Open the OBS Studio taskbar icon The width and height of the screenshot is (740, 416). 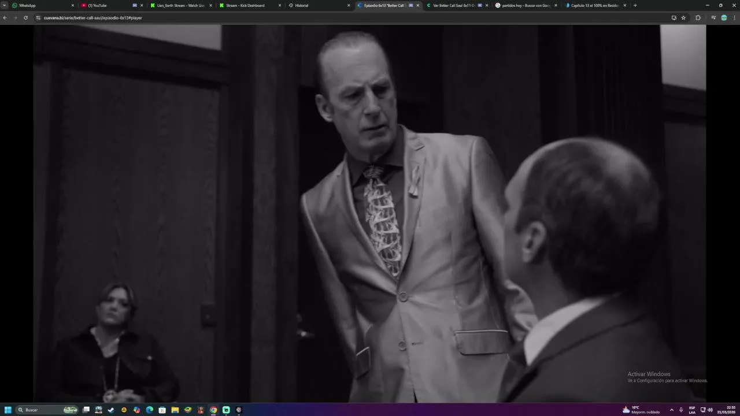pyautogui.click(x=239, y=410)
